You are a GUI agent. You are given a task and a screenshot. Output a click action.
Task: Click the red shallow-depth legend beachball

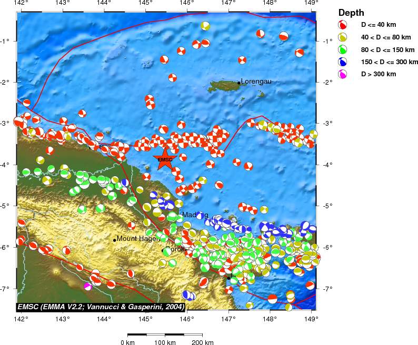343,25
